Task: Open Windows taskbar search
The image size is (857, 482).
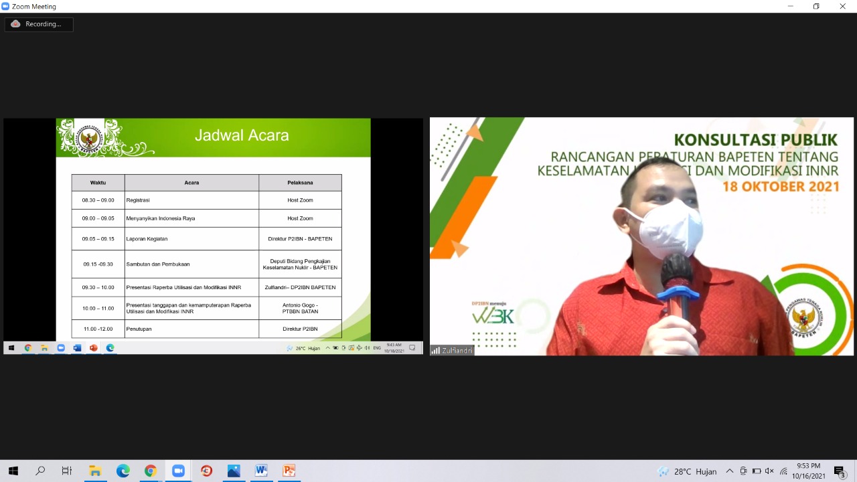Action: point(40,471)
